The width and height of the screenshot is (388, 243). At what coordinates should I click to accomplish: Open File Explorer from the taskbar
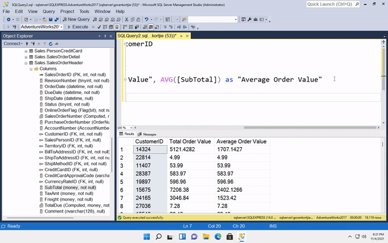tap(206, 237)
